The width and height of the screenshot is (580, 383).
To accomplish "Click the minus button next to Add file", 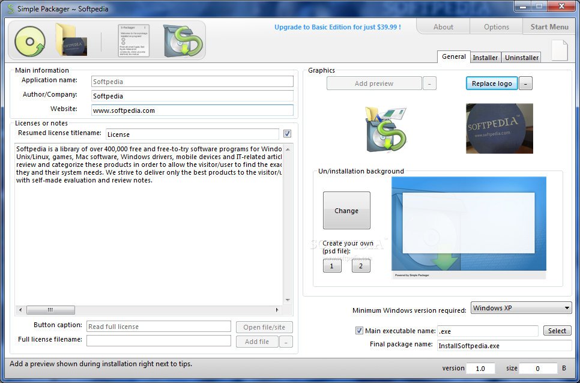I will 286,342.
